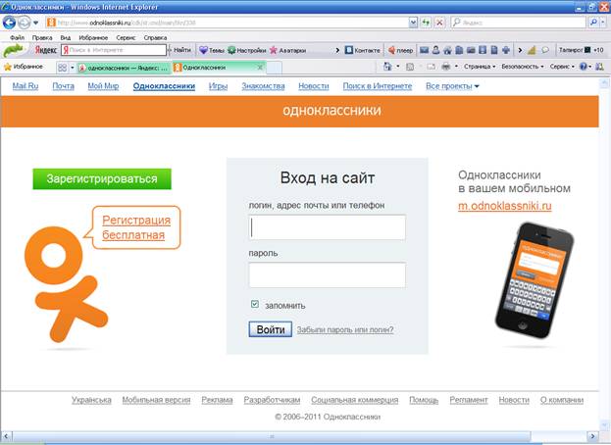This screenshot has width=611, height=445.
Task: Open Игры link in top navigation
Action: (218, 86)
